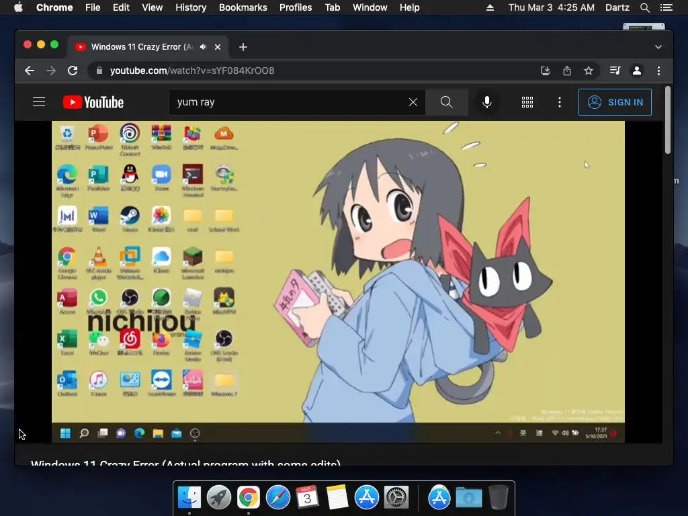Click the Thu Mar 3 4:25 AM clock
Viewport: 688px width, 516px height.
[551, 7]
